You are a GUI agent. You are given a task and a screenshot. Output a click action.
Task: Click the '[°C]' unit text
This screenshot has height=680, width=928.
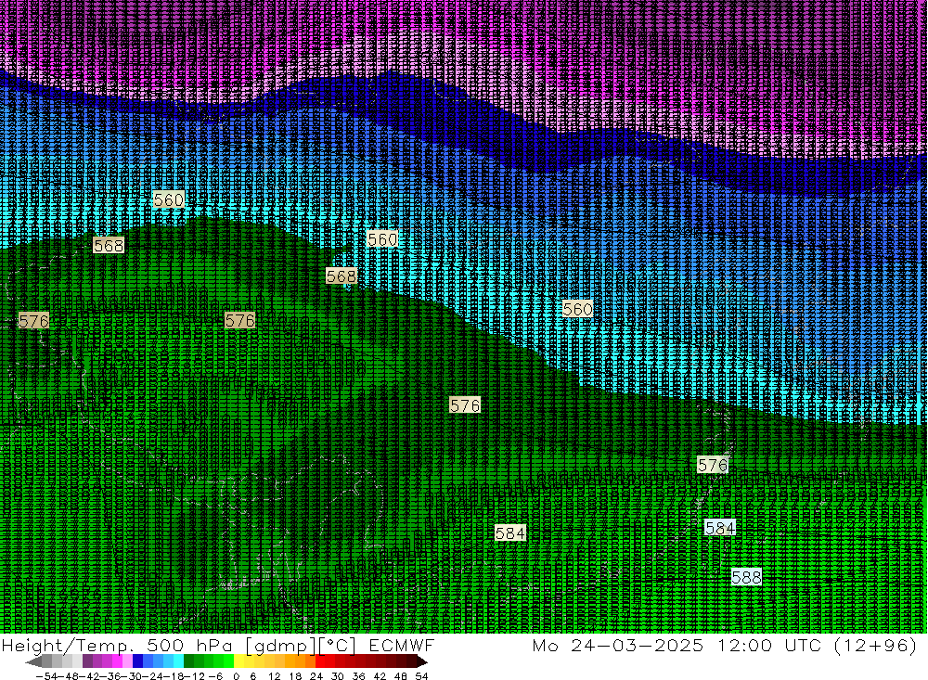pyautogui.click(x=338, y=645)
